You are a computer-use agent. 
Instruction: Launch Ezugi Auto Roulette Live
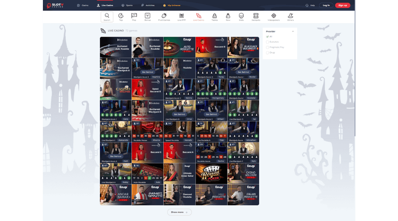(x=180, y=47)
